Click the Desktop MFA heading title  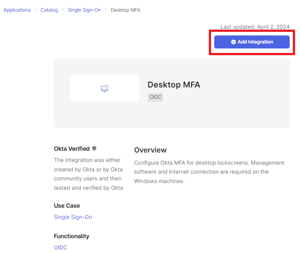[174, 85]
